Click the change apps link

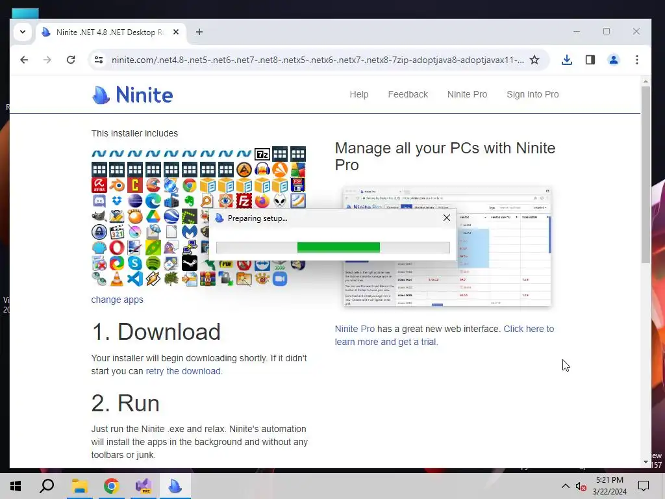pos(117,300)
